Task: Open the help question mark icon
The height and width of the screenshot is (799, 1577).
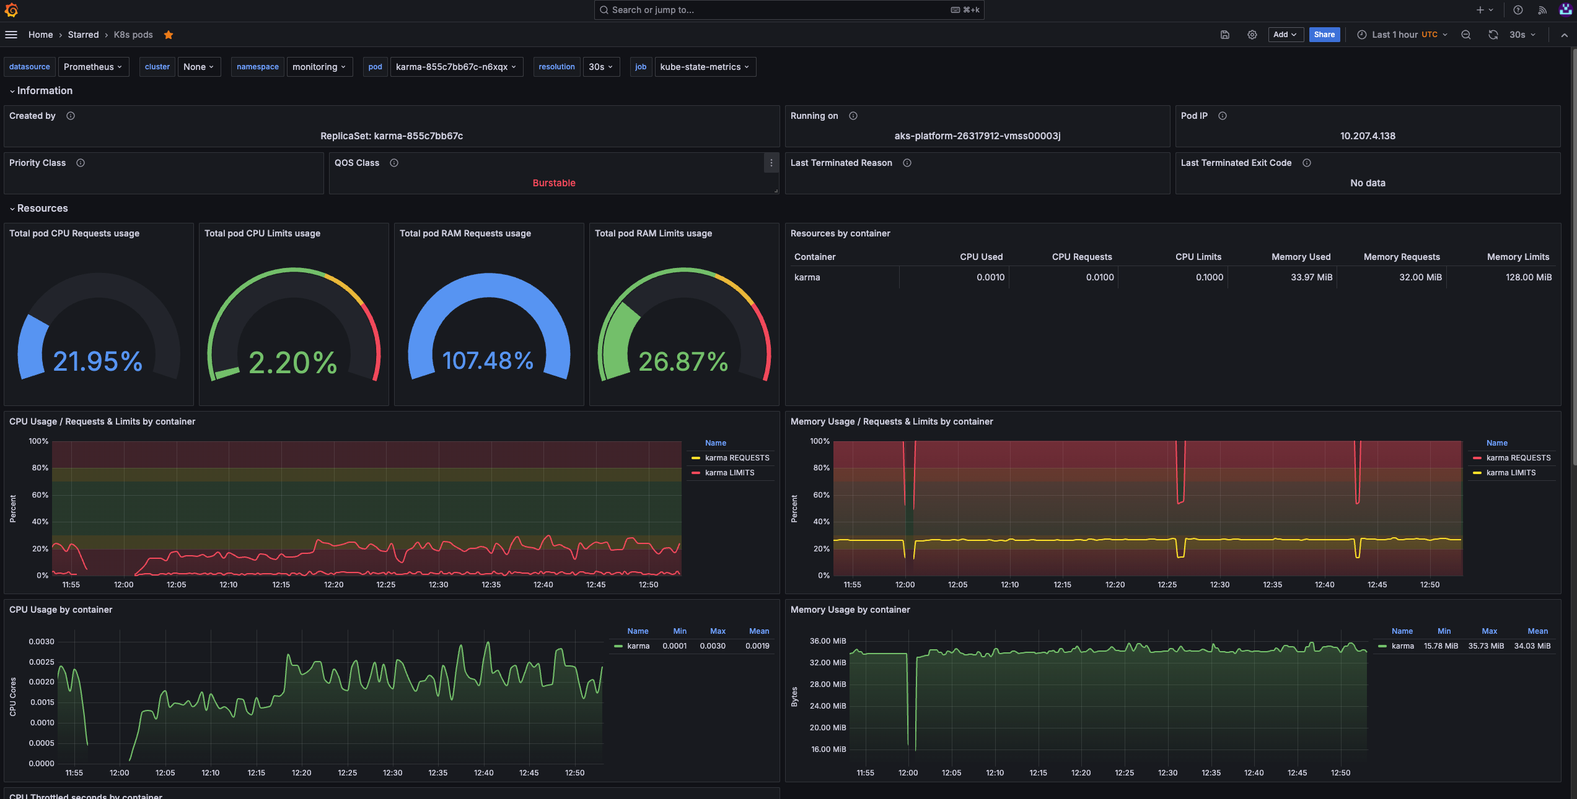Action: tap(1518, 10)
